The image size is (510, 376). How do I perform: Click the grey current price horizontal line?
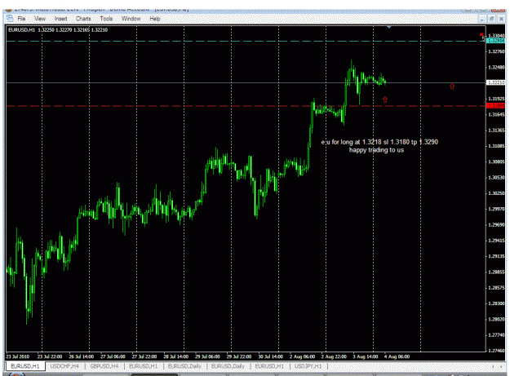point(246,83)
